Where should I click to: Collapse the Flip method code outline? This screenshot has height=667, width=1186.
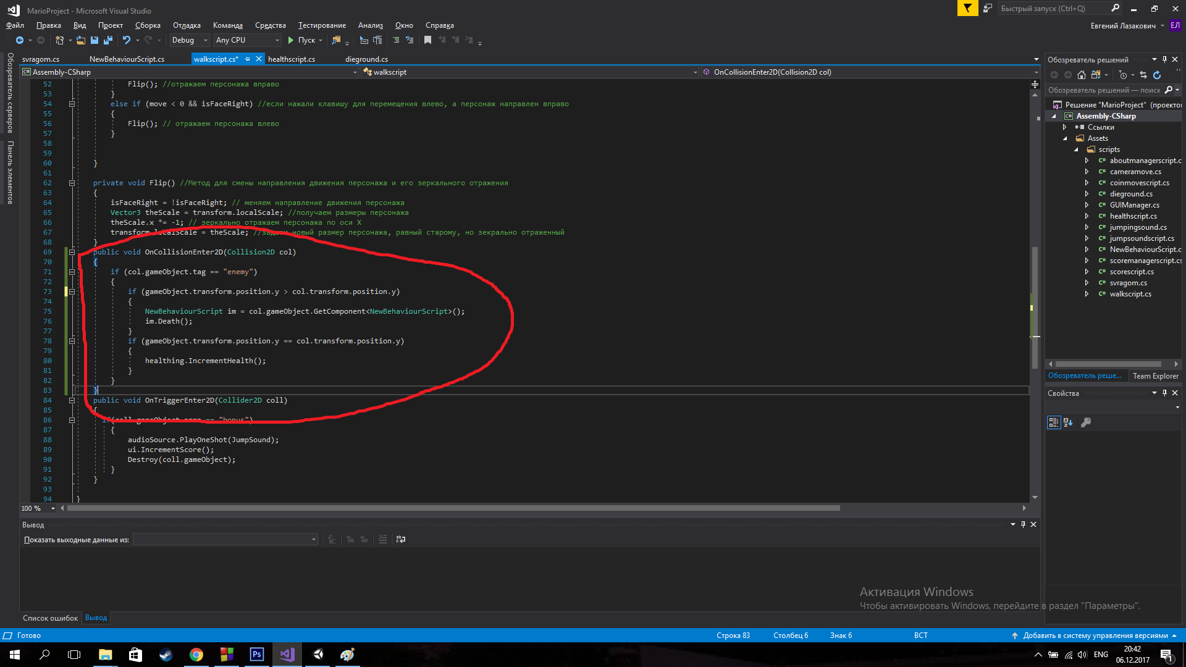[x=72, y=183]
